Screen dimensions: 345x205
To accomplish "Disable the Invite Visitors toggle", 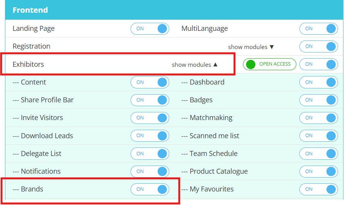I will (x=150, y=118).
